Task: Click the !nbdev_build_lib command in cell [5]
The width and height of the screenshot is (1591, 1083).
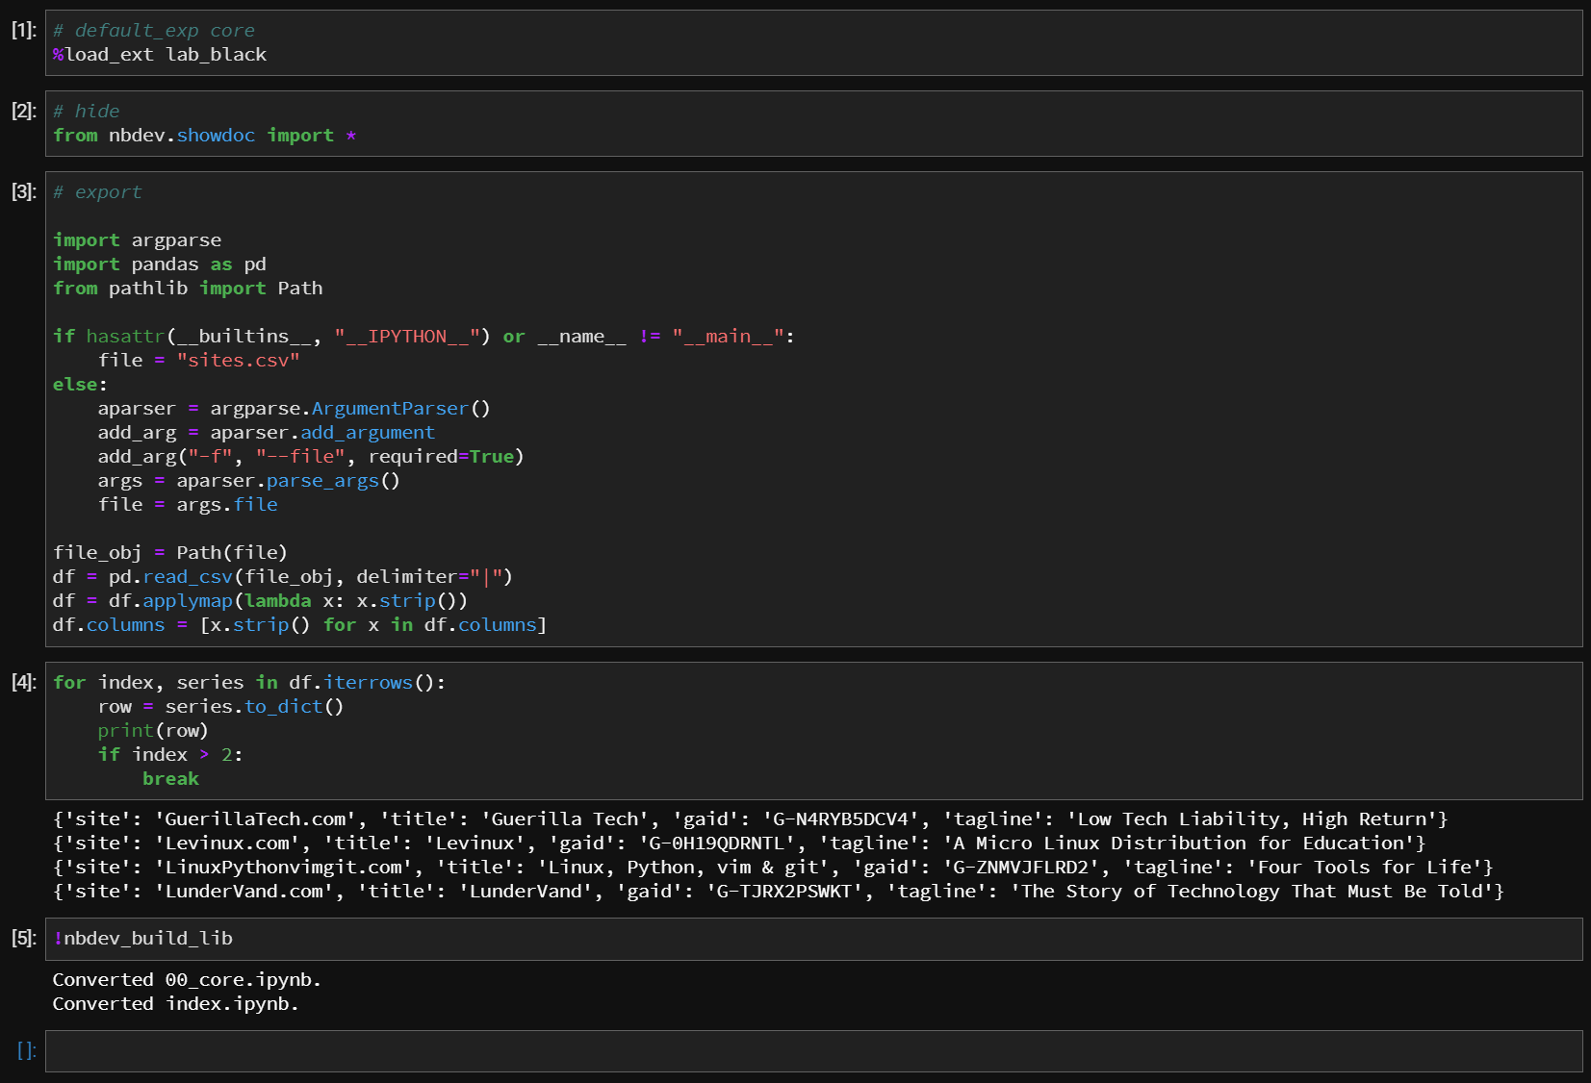Action: (x=144, y=938)
